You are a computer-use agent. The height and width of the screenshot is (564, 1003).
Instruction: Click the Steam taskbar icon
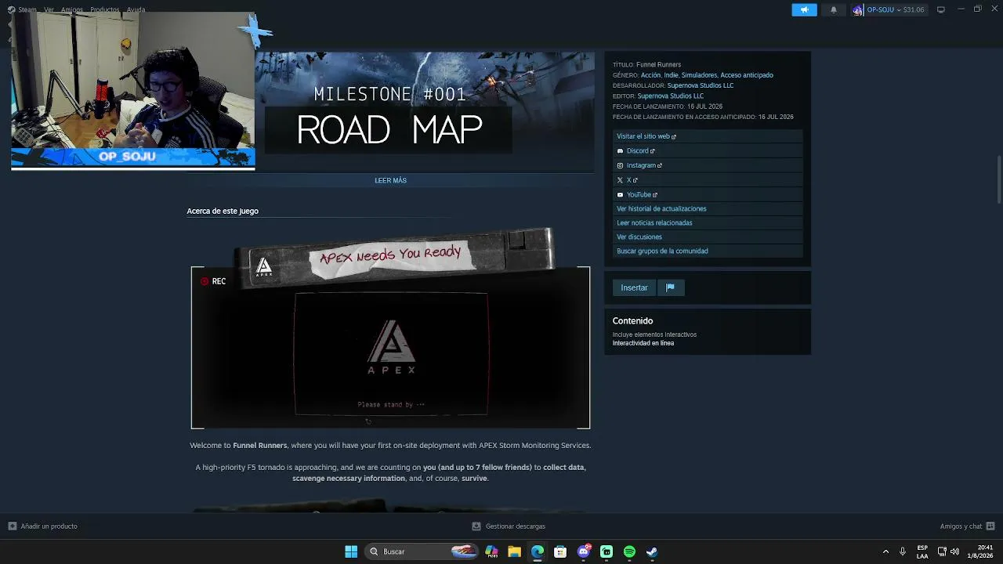click(652, 551)
